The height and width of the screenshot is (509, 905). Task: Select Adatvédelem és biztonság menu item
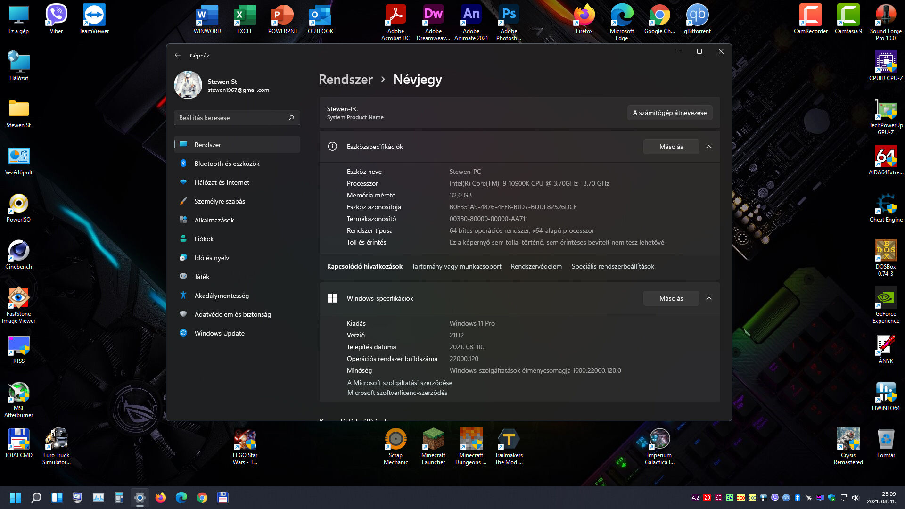click(x=232, y=314)
